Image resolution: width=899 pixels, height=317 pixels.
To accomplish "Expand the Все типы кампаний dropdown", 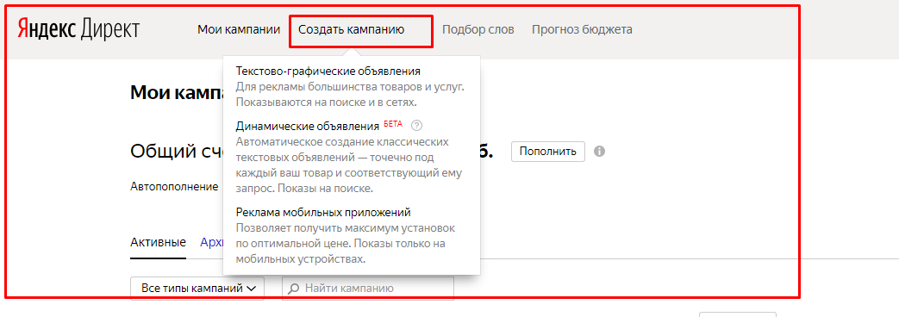I will pyautogui.click(x=197, y=289).
